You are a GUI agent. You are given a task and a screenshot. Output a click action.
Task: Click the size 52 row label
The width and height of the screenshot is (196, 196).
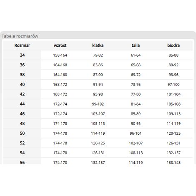[x=22, y=143]
